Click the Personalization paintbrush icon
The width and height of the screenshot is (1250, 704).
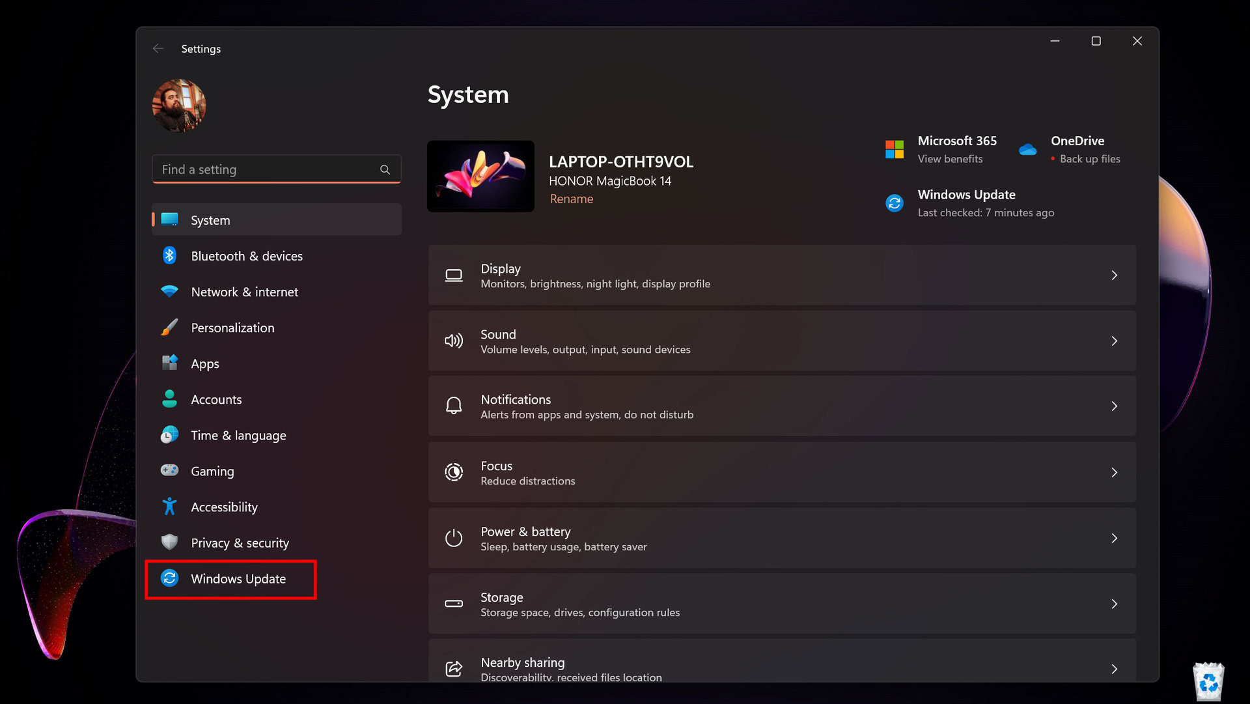(169, 328)
